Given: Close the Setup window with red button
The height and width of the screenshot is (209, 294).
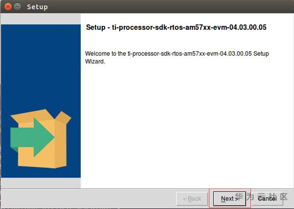Looking at the screenshot, I should pyautogui.click(x=8, y=7).
